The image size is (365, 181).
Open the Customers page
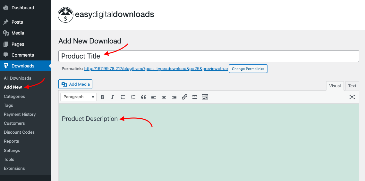click(x=14, y=123)
